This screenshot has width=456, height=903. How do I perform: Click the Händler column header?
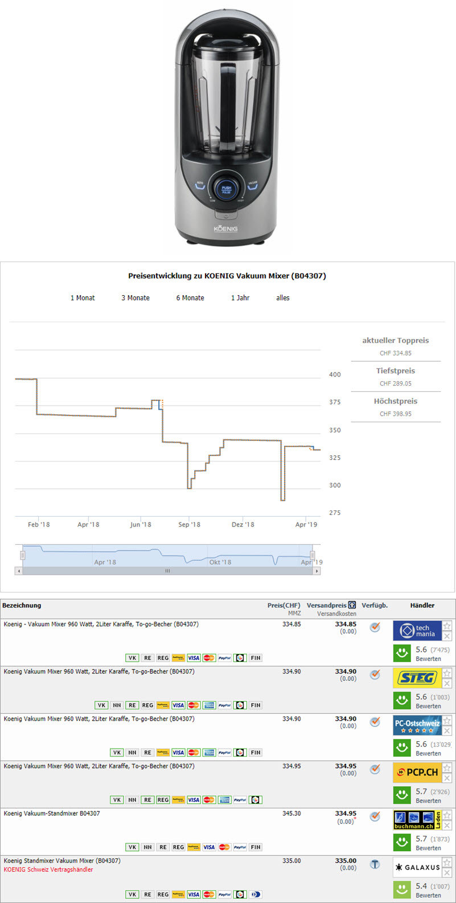[x=422, y=606]
